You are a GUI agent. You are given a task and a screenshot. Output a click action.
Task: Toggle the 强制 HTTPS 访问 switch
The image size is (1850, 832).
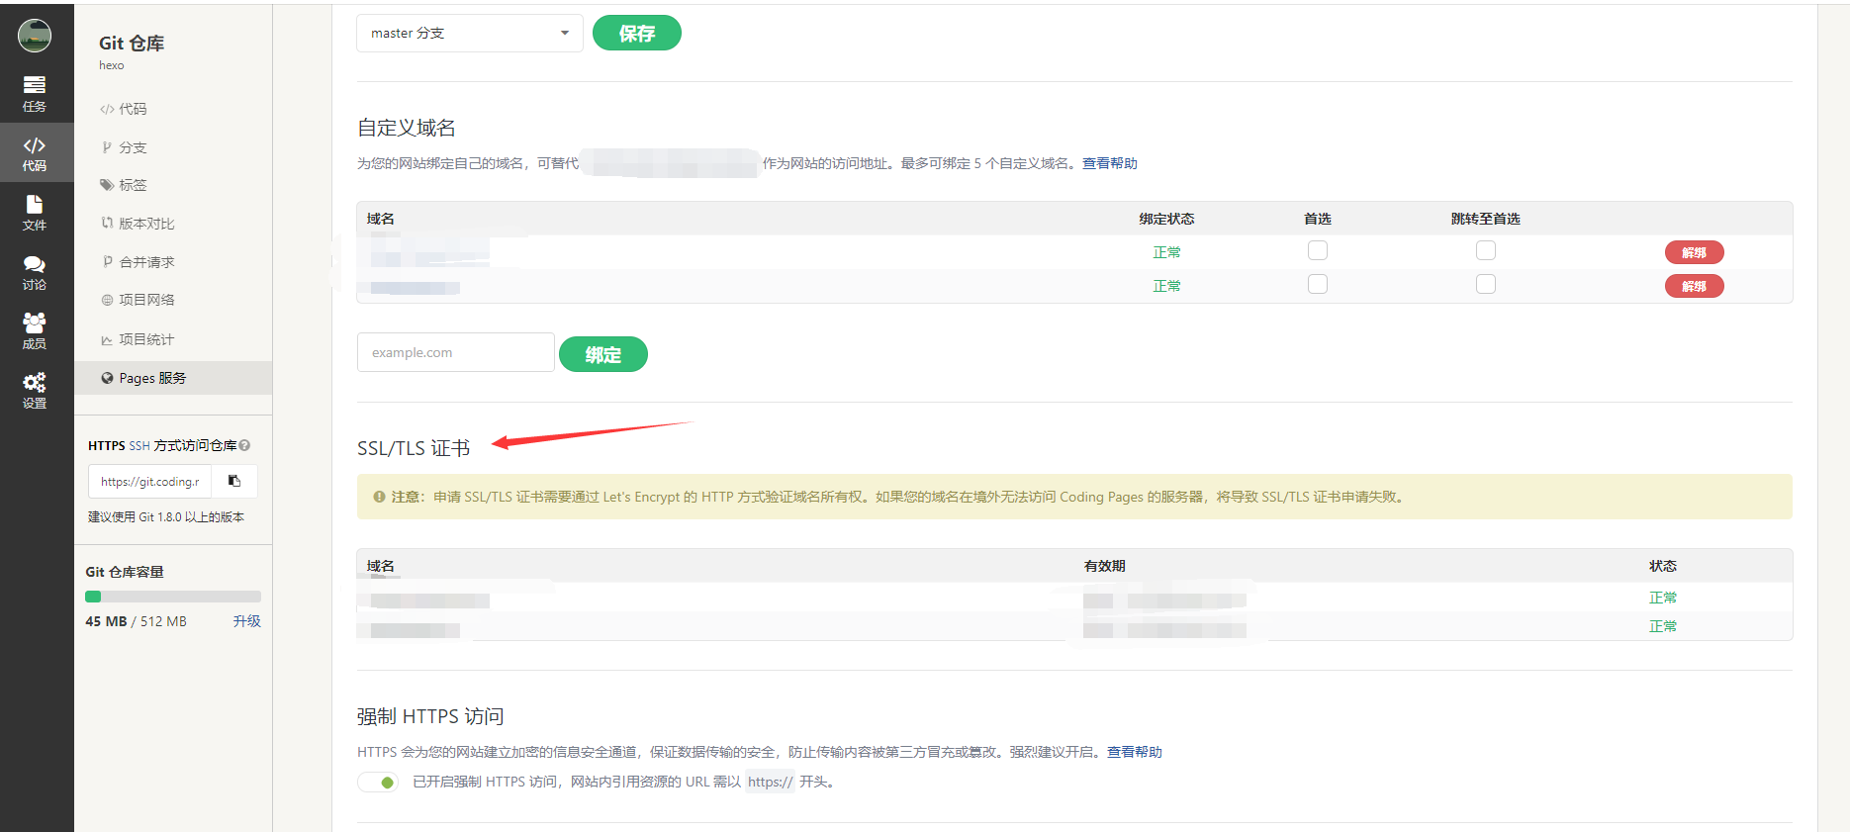click(378, 783)
